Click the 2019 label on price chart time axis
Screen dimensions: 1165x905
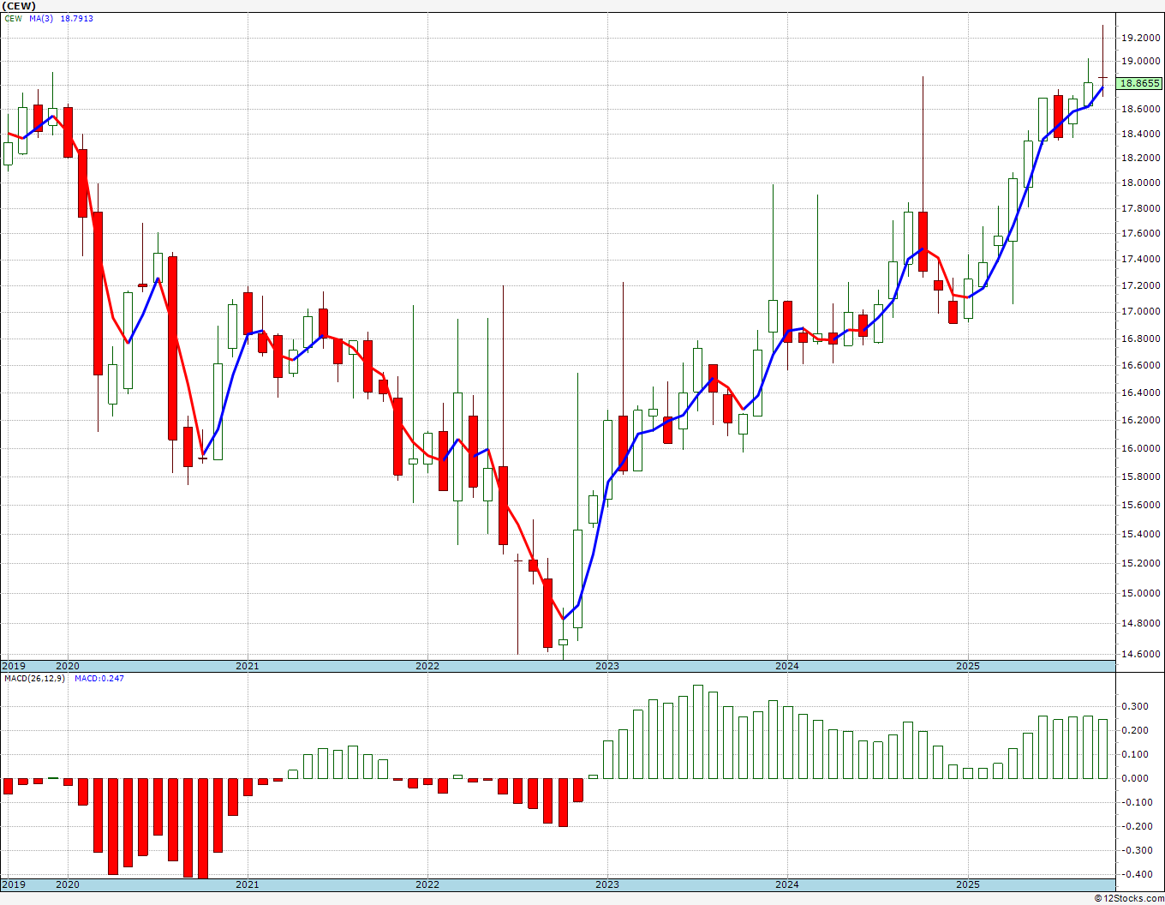tap(13, 666)
